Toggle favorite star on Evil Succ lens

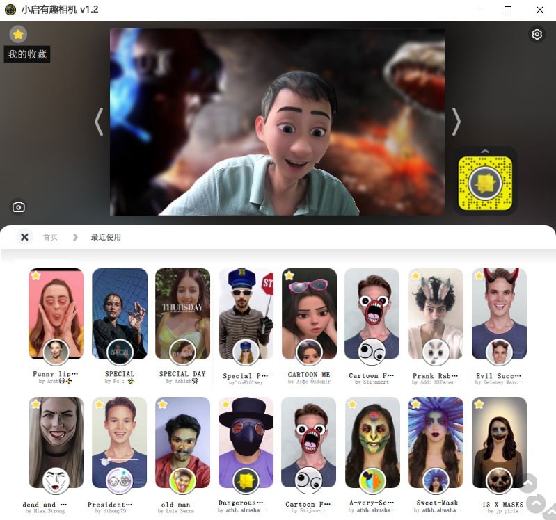[x=479, y=275]
